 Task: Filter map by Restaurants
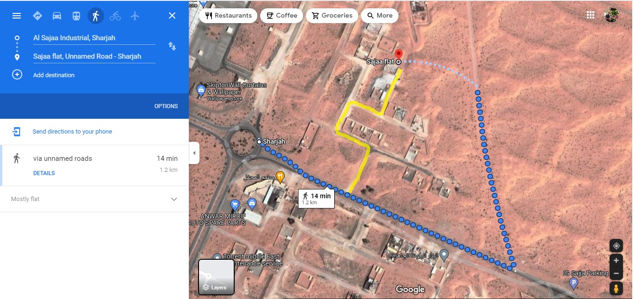pyautogui.click(x=229, y=16)
